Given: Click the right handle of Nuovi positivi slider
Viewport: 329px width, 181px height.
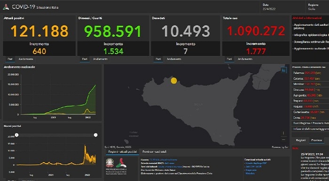Looking at the screenshot, I should point(96,135).
